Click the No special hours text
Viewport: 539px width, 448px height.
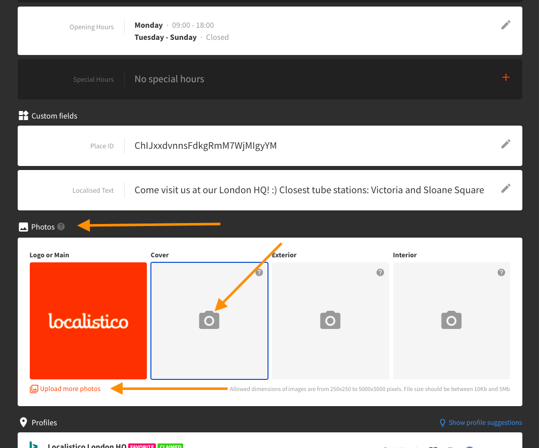tap(169, 79)
